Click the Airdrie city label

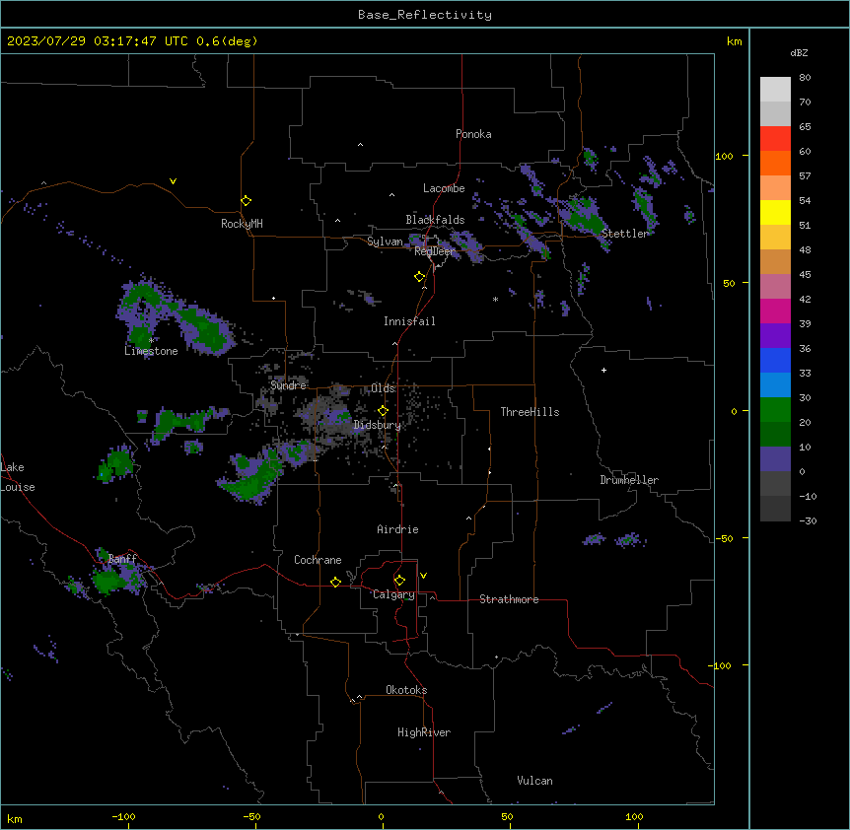click(x=398, y=529)
